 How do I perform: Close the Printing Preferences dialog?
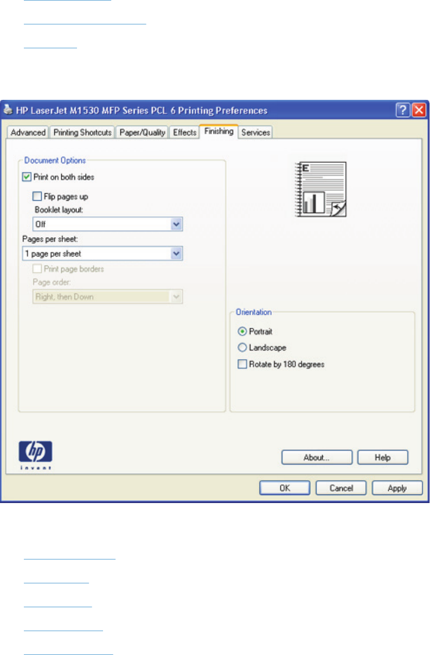tap(418, 110)
